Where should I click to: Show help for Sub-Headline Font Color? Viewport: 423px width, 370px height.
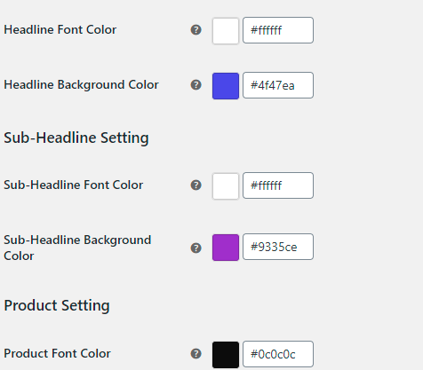(196, 185)
